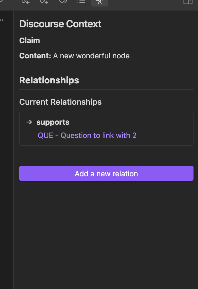Viewport: 198px width, 289px height.
Task: Click the supports relationship card
Action: coord(106,129)
